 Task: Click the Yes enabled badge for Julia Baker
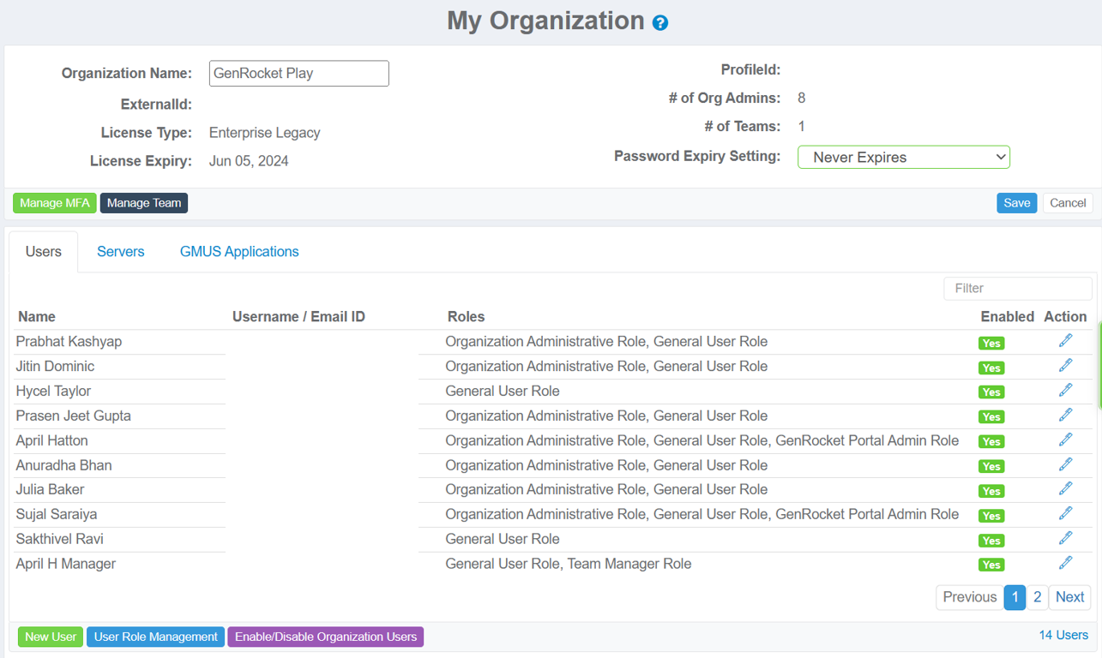point(991,491)
